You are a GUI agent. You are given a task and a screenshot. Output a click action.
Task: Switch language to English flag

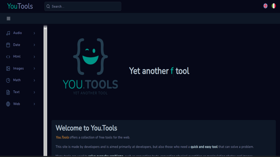(x=265, y=6)
